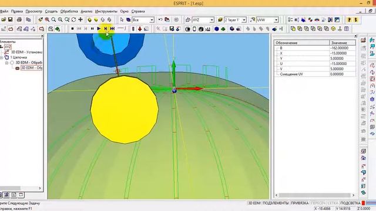Click the yellow flag up-arrow icon

(x=356, y=20)
